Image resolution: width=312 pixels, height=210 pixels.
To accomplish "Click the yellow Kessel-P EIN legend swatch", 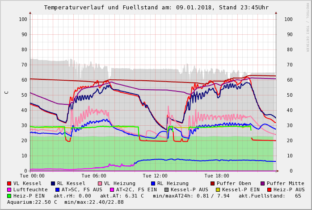I will pos(218,189).
